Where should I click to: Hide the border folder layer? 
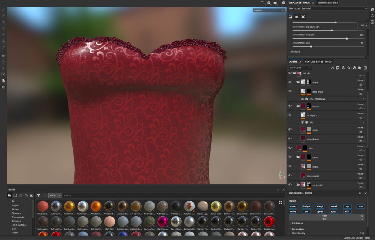tap(290, 106)
